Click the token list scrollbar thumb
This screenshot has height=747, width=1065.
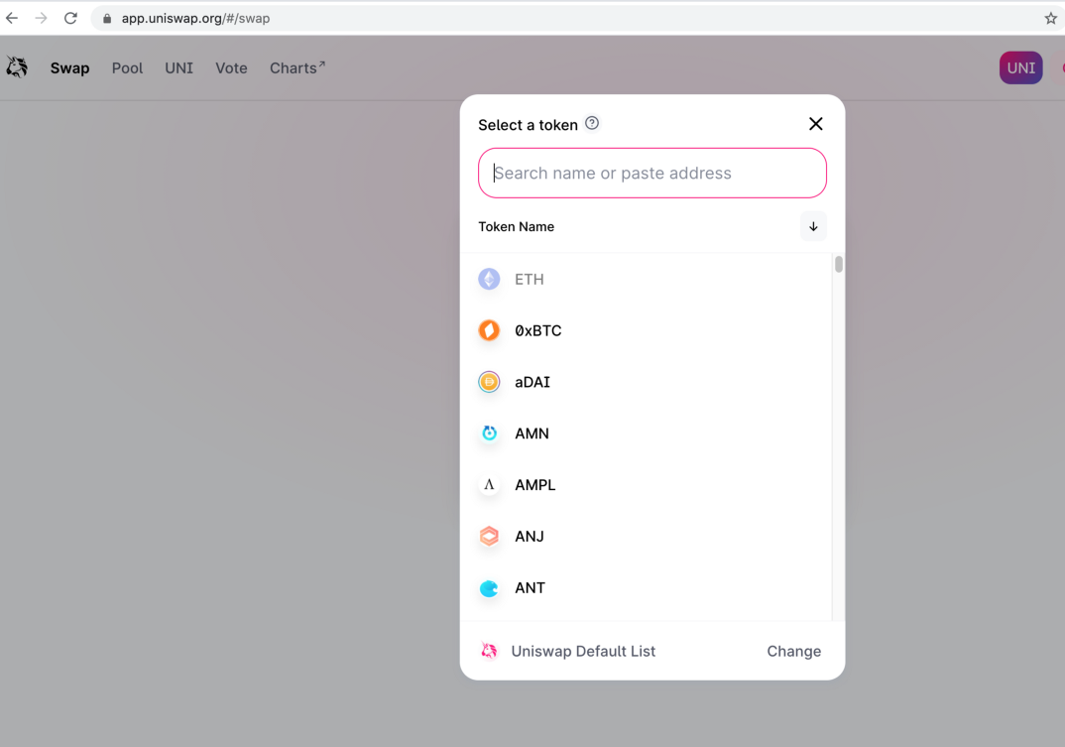(x=839, y=264)
